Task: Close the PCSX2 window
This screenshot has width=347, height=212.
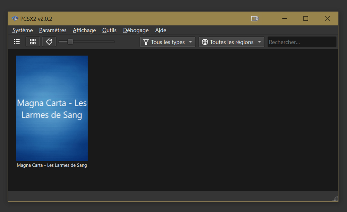Action: pos(327,19)
